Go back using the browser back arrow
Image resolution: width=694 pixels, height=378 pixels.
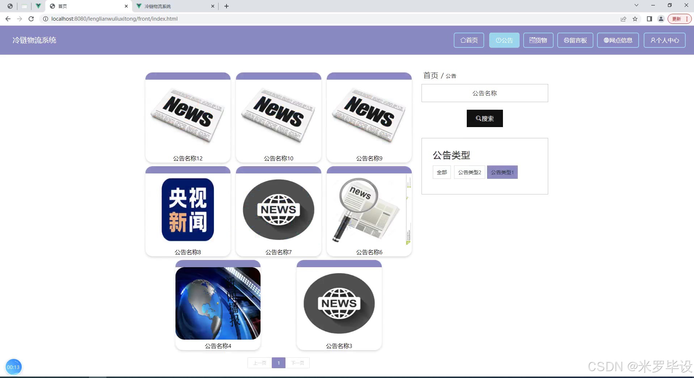(8, 19)
